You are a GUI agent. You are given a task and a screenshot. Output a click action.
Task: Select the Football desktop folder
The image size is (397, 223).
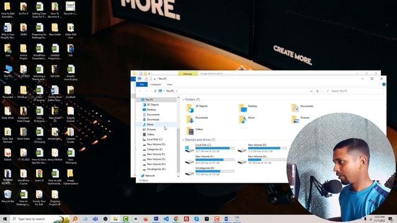(x=70, y=92)
